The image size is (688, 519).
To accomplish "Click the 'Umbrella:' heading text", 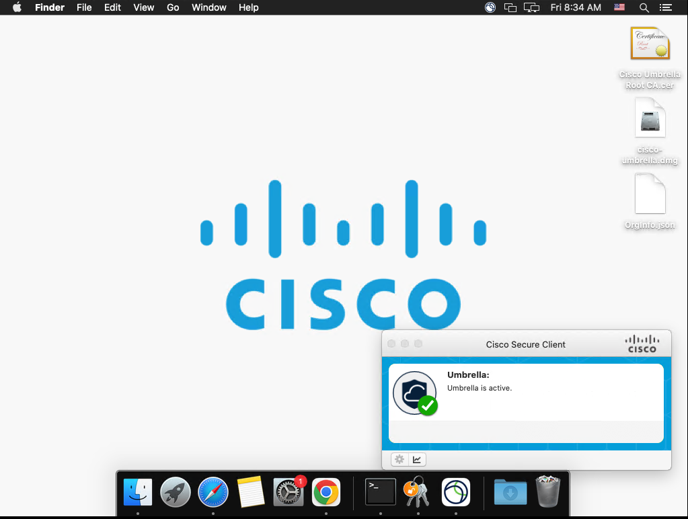I will tap(468, 374).
